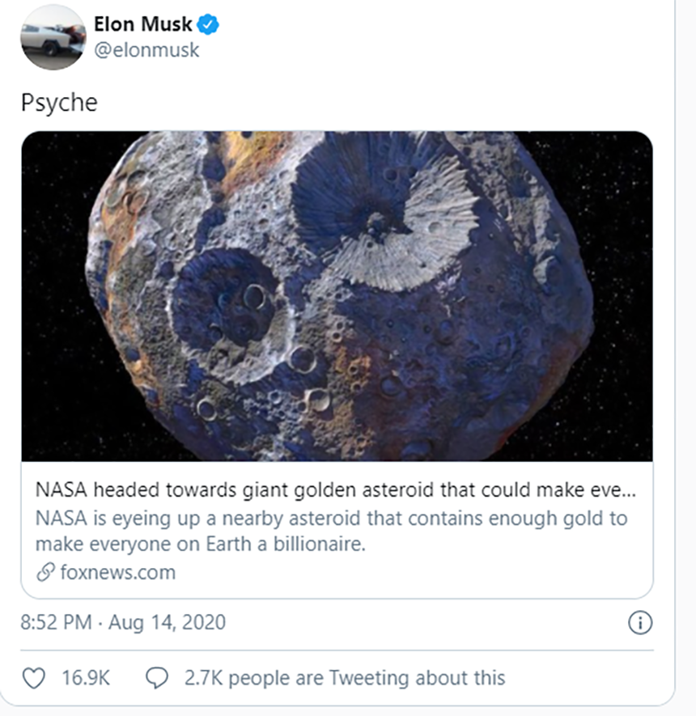Open the Twitter info circle icon

[640, 623]
